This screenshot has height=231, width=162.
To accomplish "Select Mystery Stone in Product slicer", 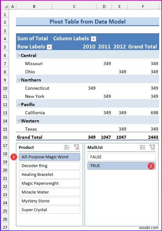I will pyautogui.click(x=50, y=201).
